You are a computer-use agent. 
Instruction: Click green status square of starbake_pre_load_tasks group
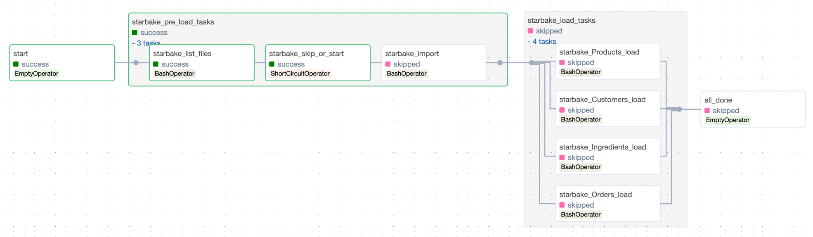pos(135,32)
